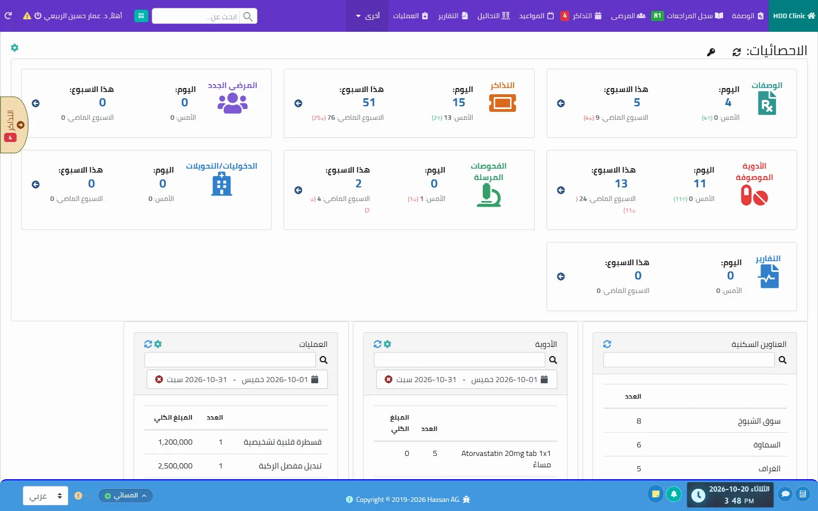Open the notifications bell icon
This screenshot has height=511, width=818.
point(674,494)
